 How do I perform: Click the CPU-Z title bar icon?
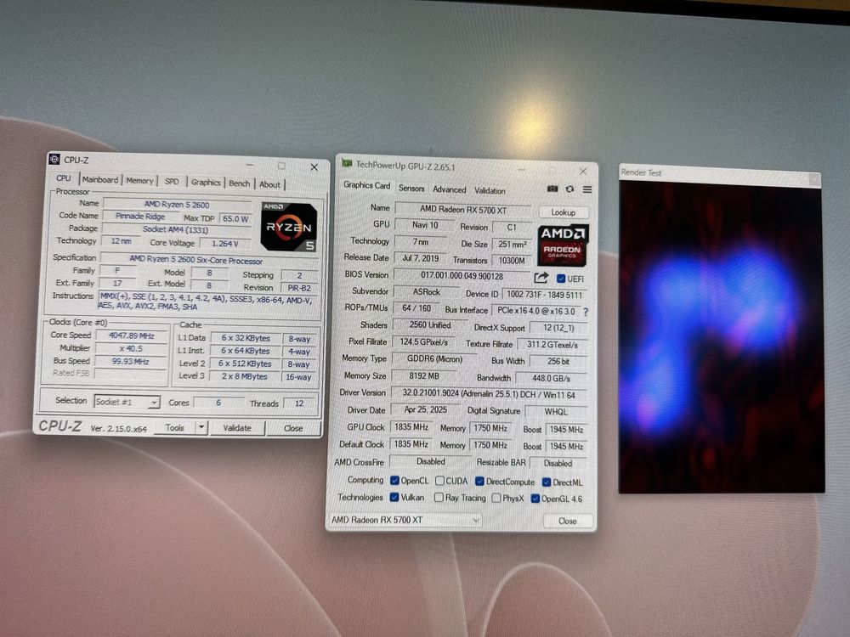click(x=54, y=159)
